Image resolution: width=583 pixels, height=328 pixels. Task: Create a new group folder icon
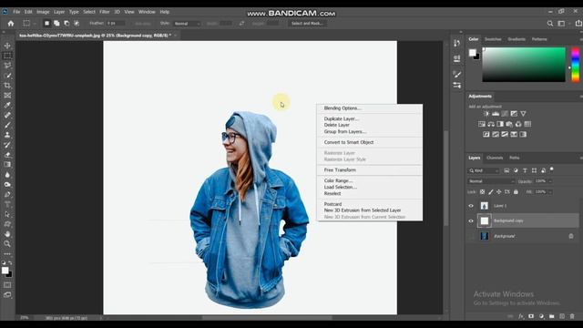[552, 316]
